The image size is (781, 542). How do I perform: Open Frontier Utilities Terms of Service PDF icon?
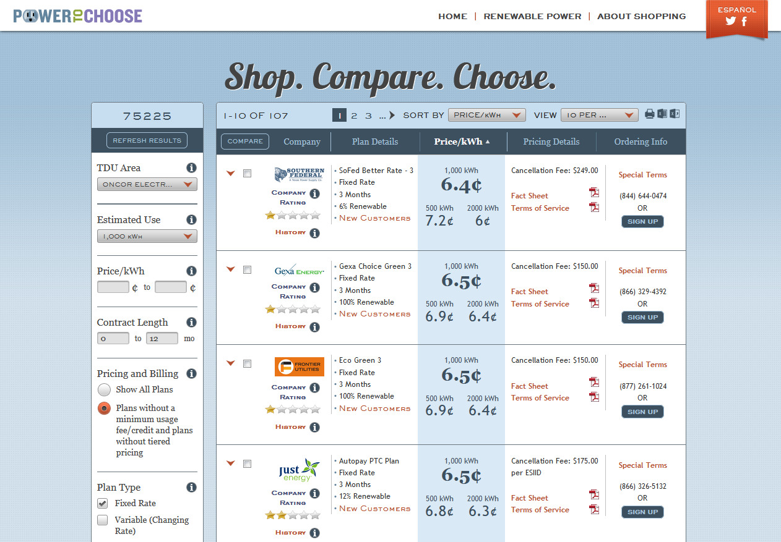coord(594,397)
